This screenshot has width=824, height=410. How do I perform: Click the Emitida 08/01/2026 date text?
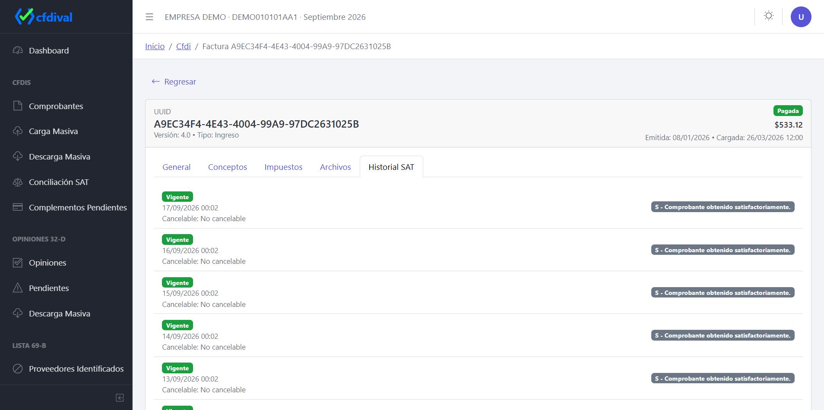(677, 138)
